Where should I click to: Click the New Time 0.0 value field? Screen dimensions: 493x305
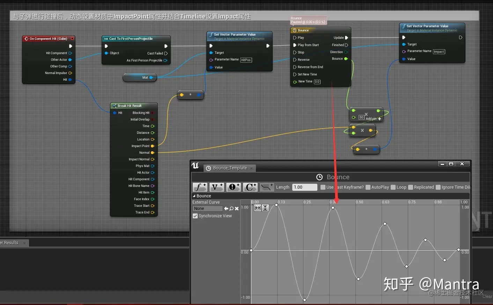[x=317, y=82]
